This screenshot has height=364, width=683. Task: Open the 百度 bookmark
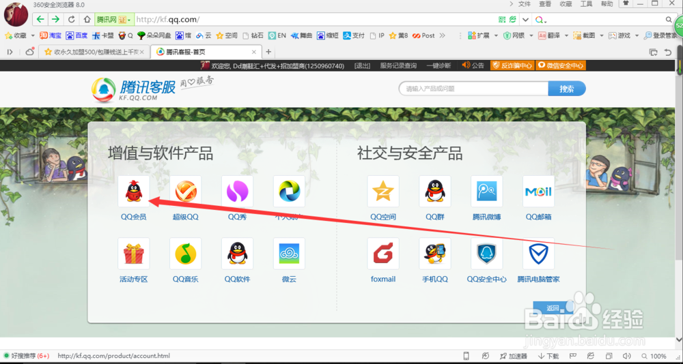pyautogui.click(x=76, y=35)
